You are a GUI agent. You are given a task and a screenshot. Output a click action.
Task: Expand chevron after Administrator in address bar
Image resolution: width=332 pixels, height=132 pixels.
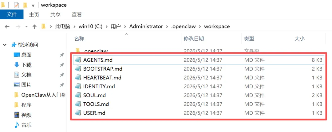point(167,27)
